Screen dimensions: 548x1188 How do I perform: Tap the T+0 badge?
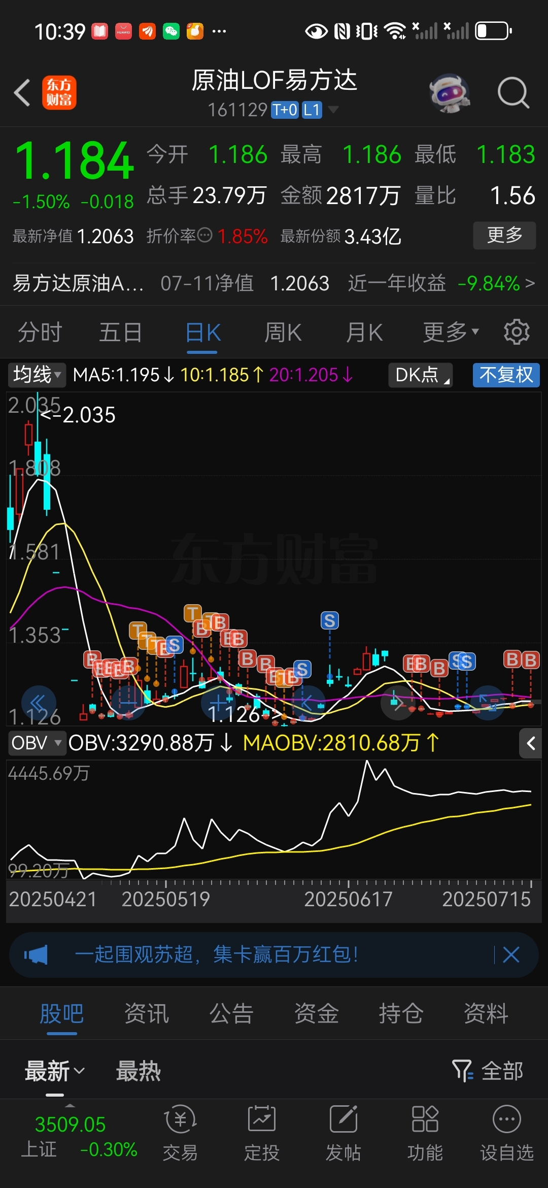point(285,110)
